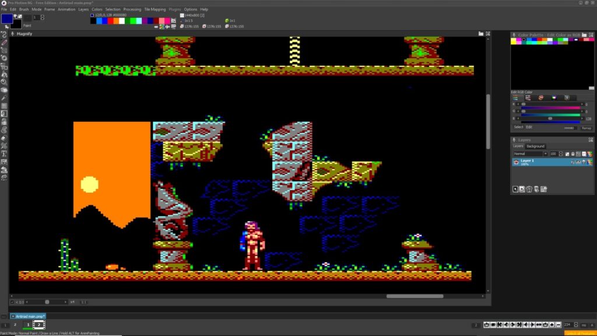597x336 pixels.
Task: Click the 1:1 zoom button
Action: point(83,302)
